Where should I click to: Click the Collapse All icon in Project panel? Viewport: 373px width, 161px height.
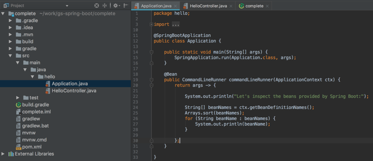point(105,5)
